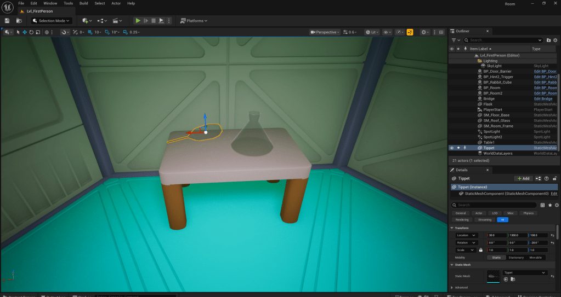This screenshot has height=297, width=561.
Task: Click the Add button in Details
Action: tap(523, 178)
